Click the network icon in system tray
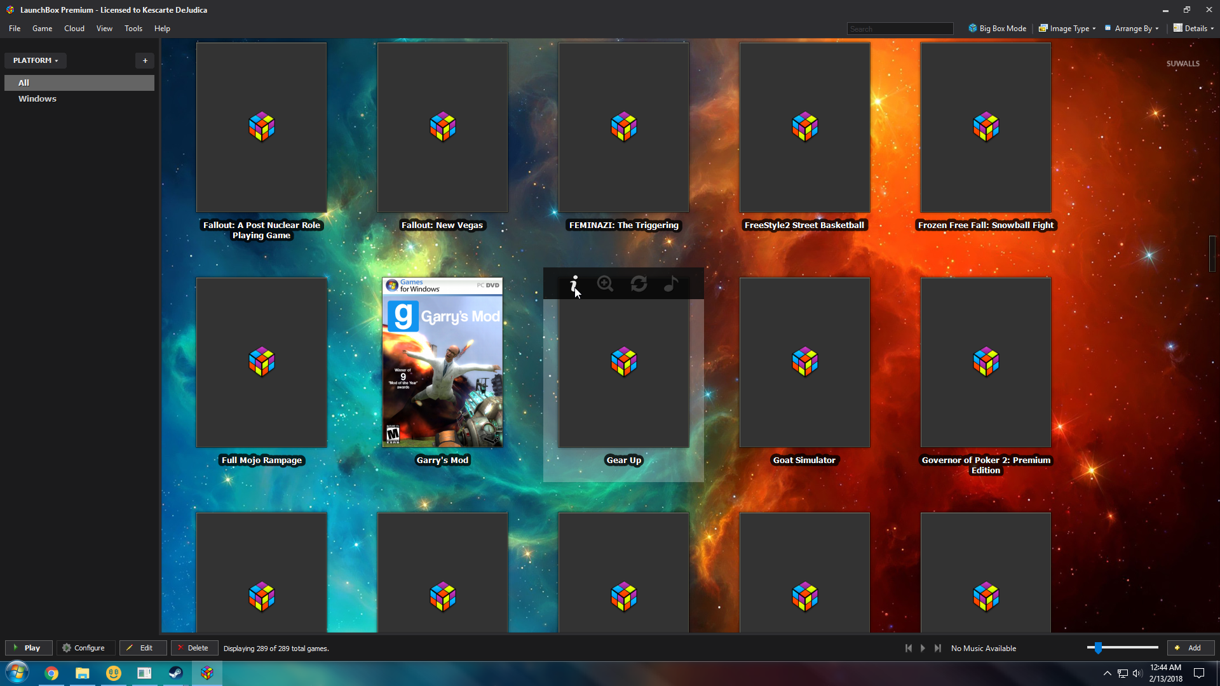Image resolution: width=1220 pixels, height=686 pixels. pyautogui.click(x=1123, y=673)
